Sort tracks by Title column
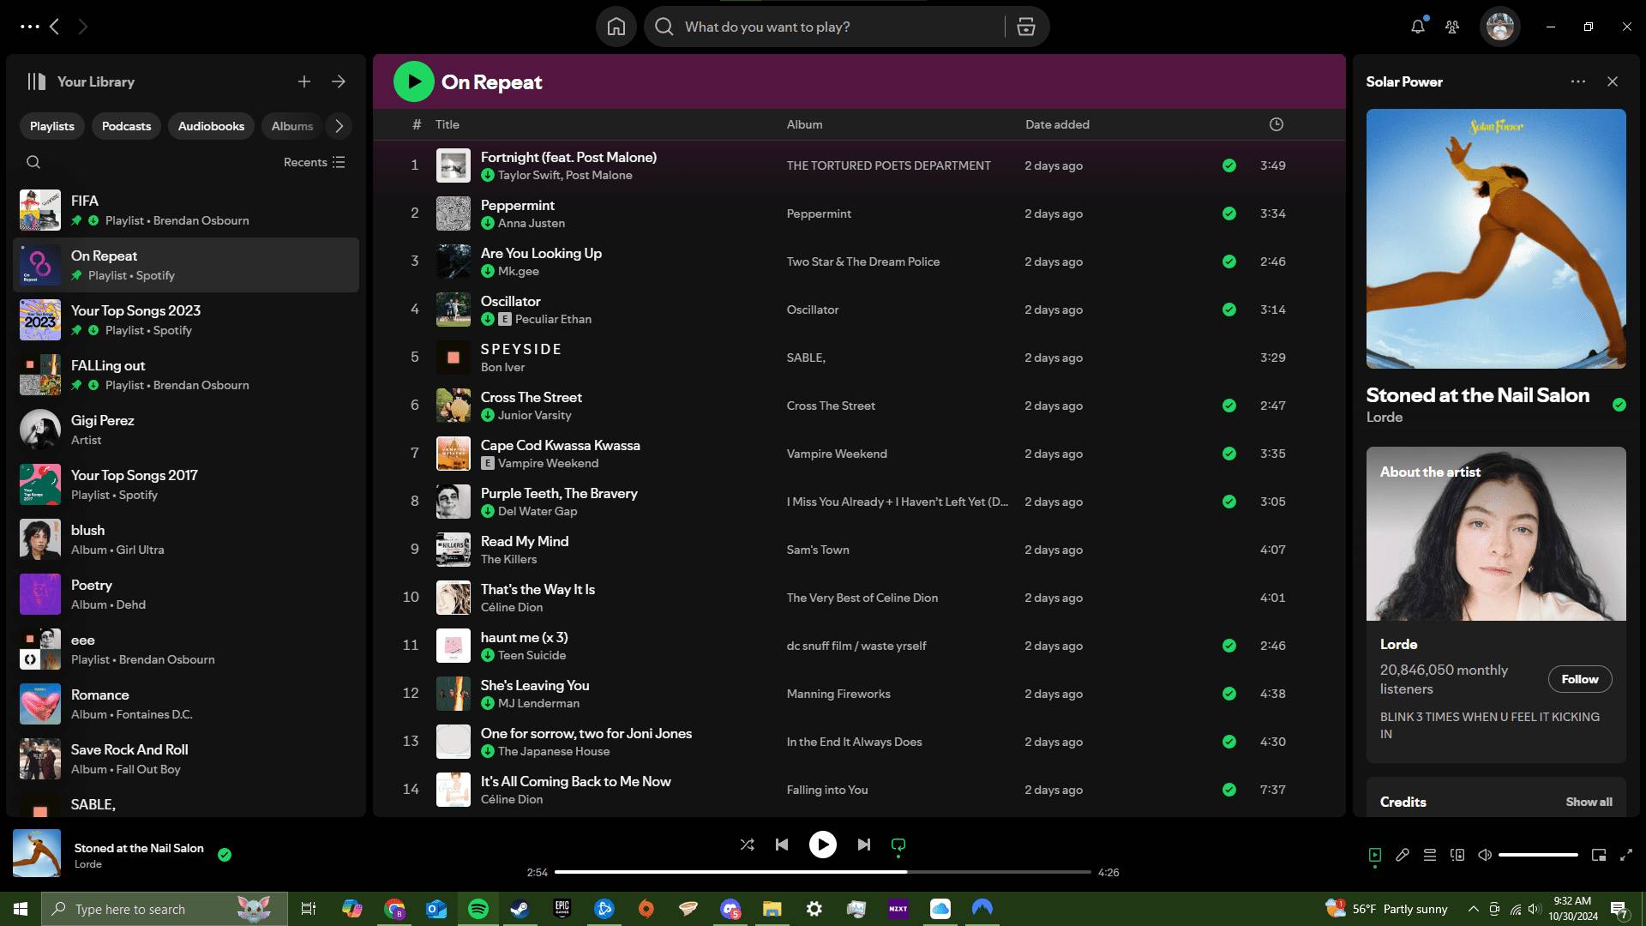The width and height of the screenshot is (1646, 926). tap(448, 124)
